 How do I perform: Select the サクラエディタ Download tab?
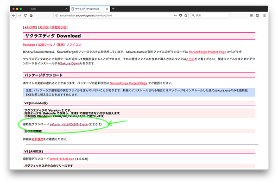click(90, 9)
